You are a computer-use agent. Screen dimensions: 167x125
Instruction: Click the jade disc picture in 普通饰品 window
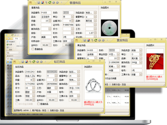pos(109,28)
